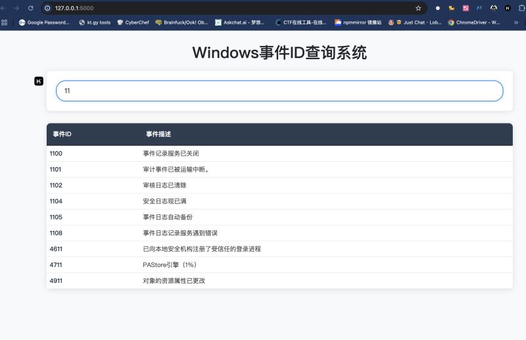
Task: Select event ID 1100 cell
Action: [x=56, y=153]
